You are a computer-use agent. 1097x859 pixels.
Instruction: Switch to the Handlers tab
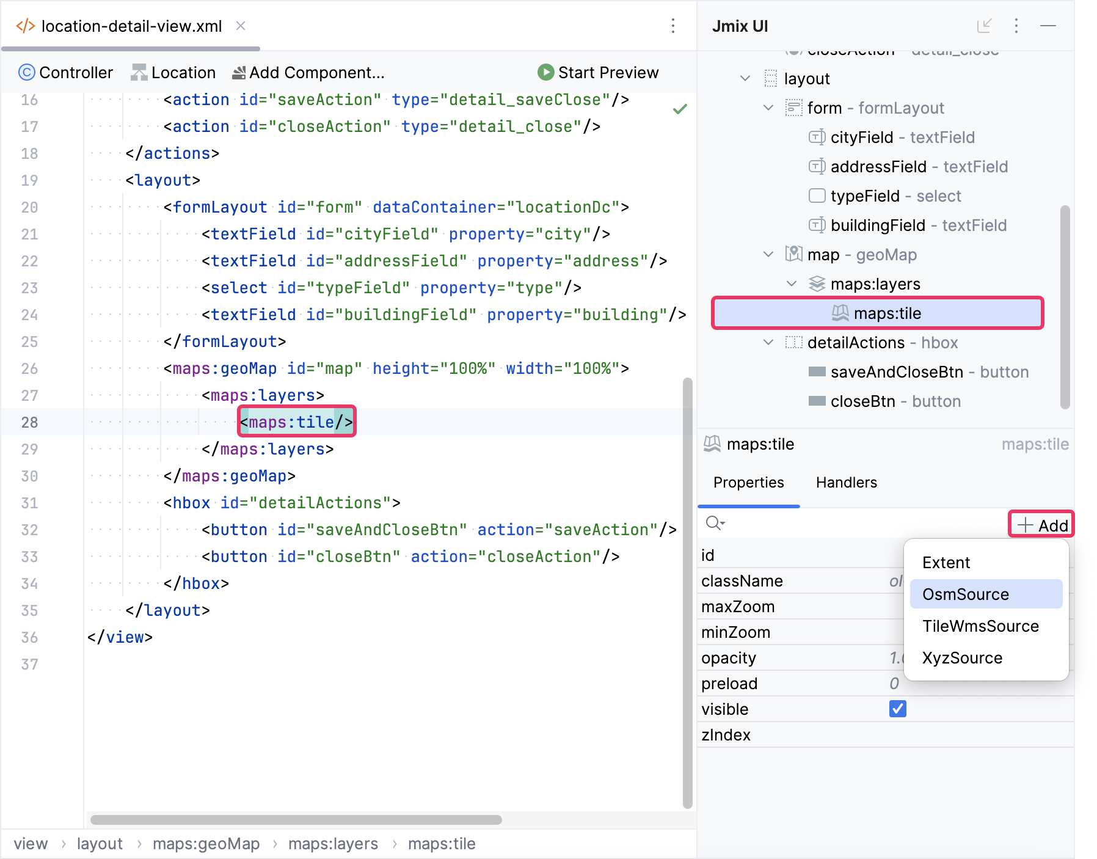click(846, 483)
